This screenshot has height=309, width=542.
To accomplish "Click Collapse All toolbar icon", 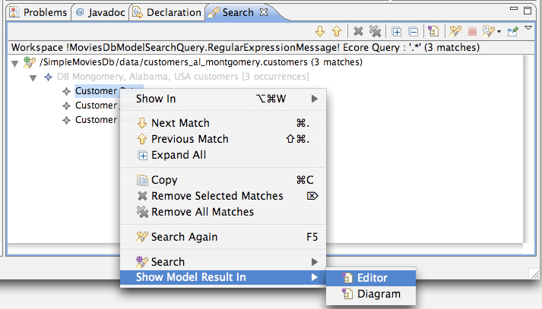I will tap(414, 32).
